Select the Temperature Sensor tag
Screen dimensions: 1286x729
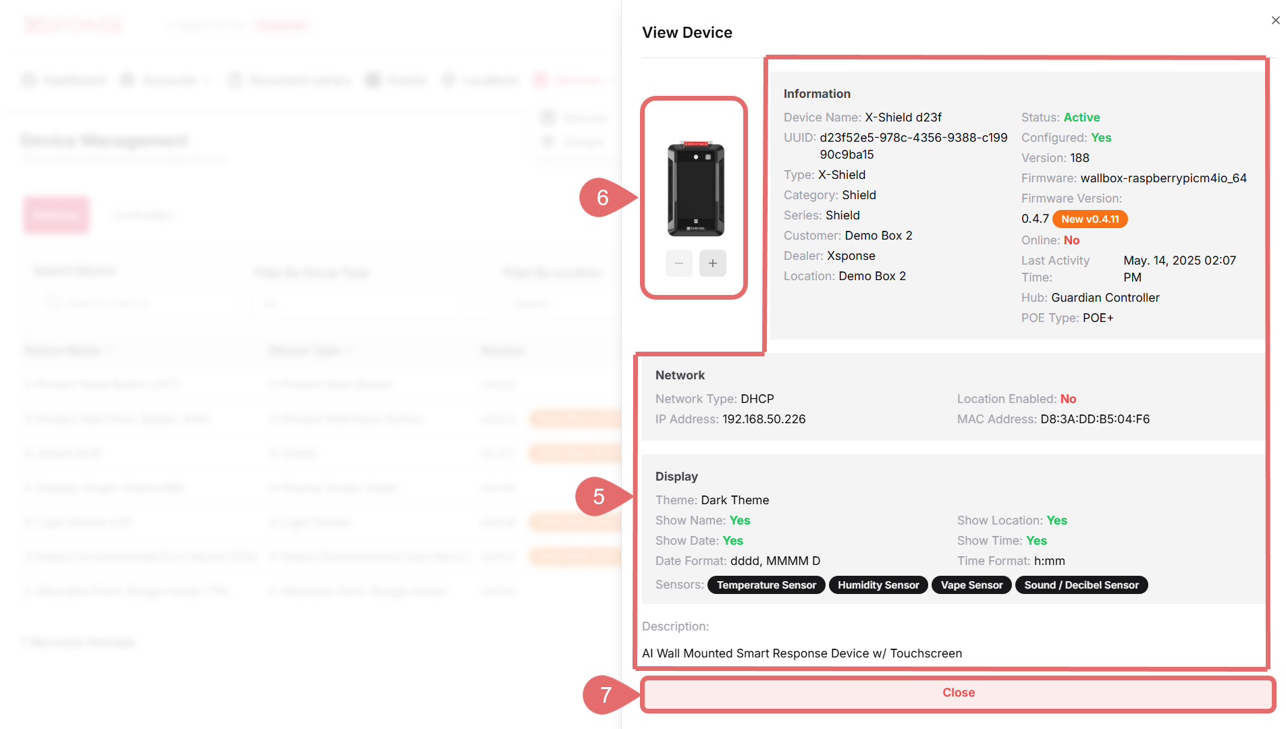766,585
